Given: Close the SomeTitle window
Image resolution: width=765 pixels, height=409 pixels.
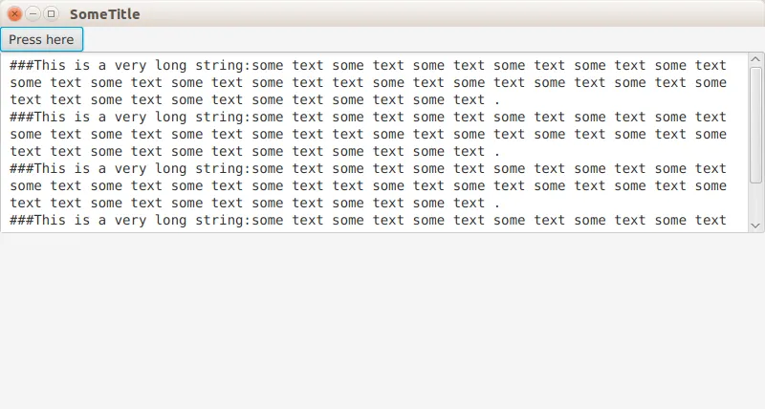Looking at the screenshot, I should [x=14, y=14].
